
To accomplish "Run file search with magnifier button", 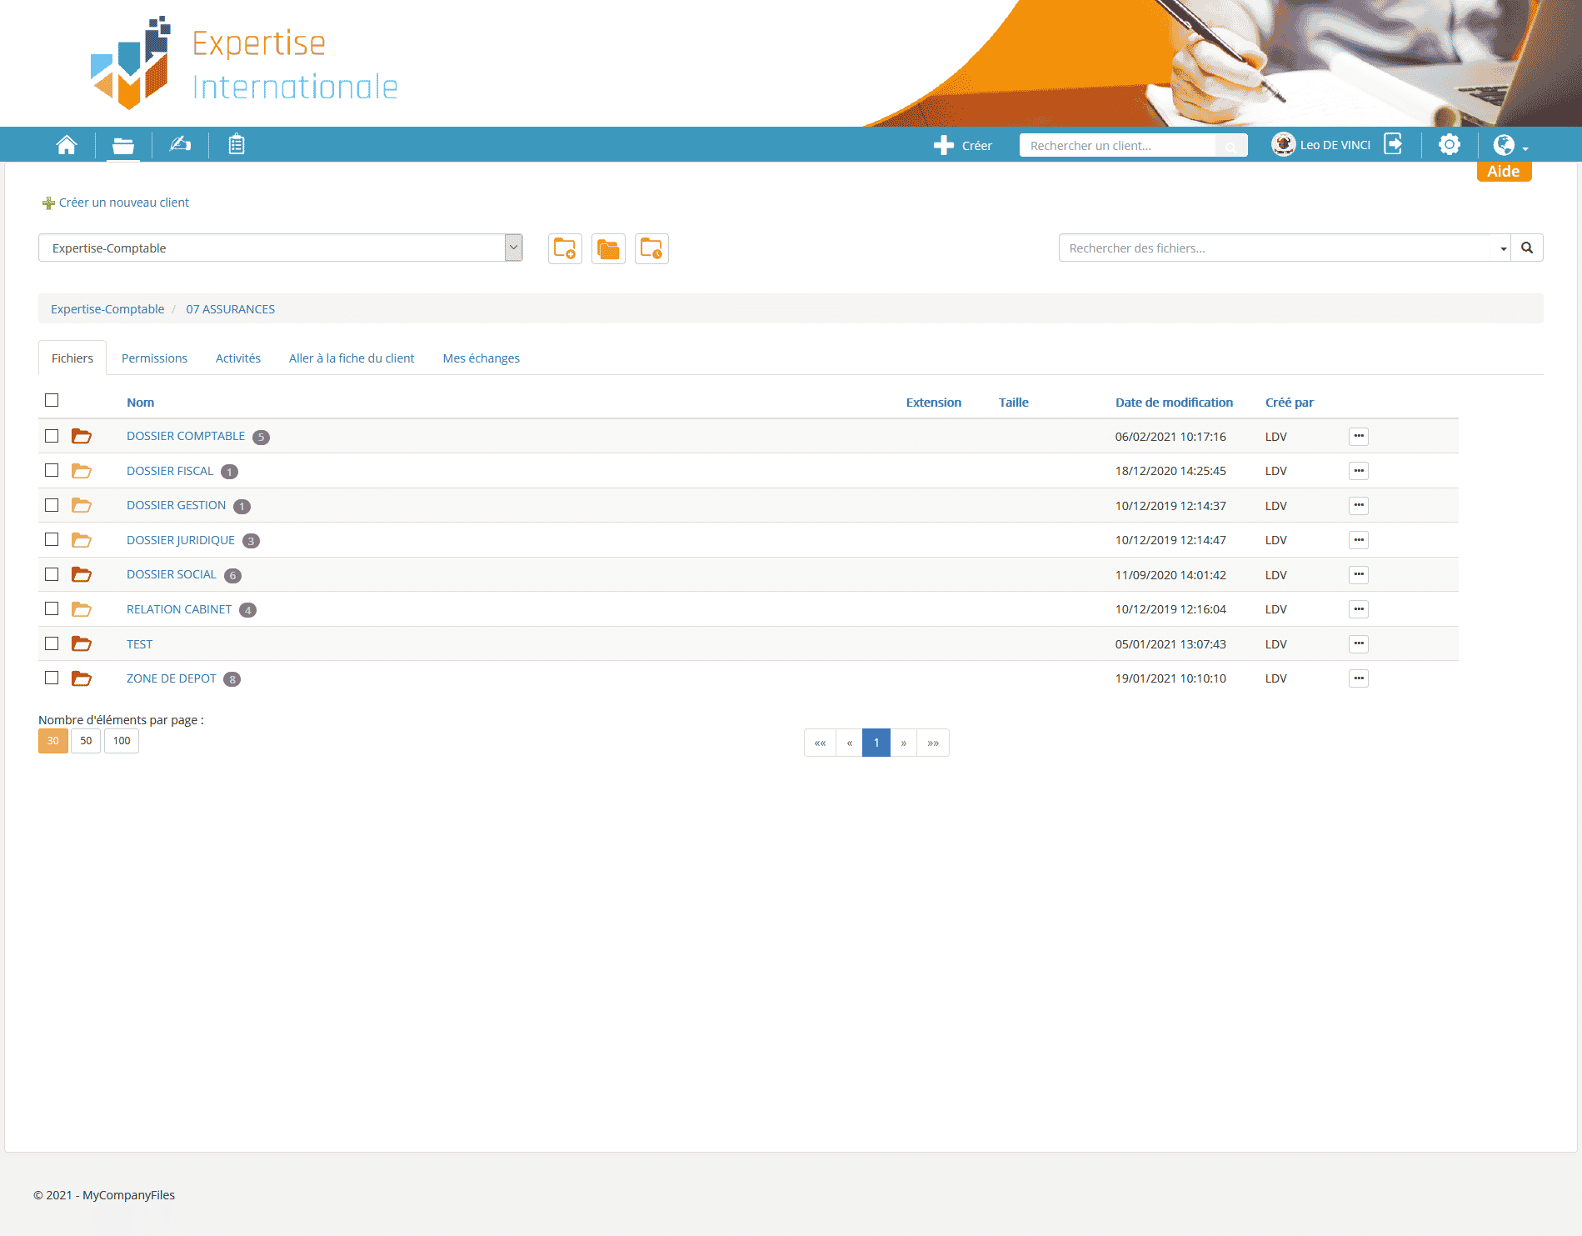I will 1527,248.
